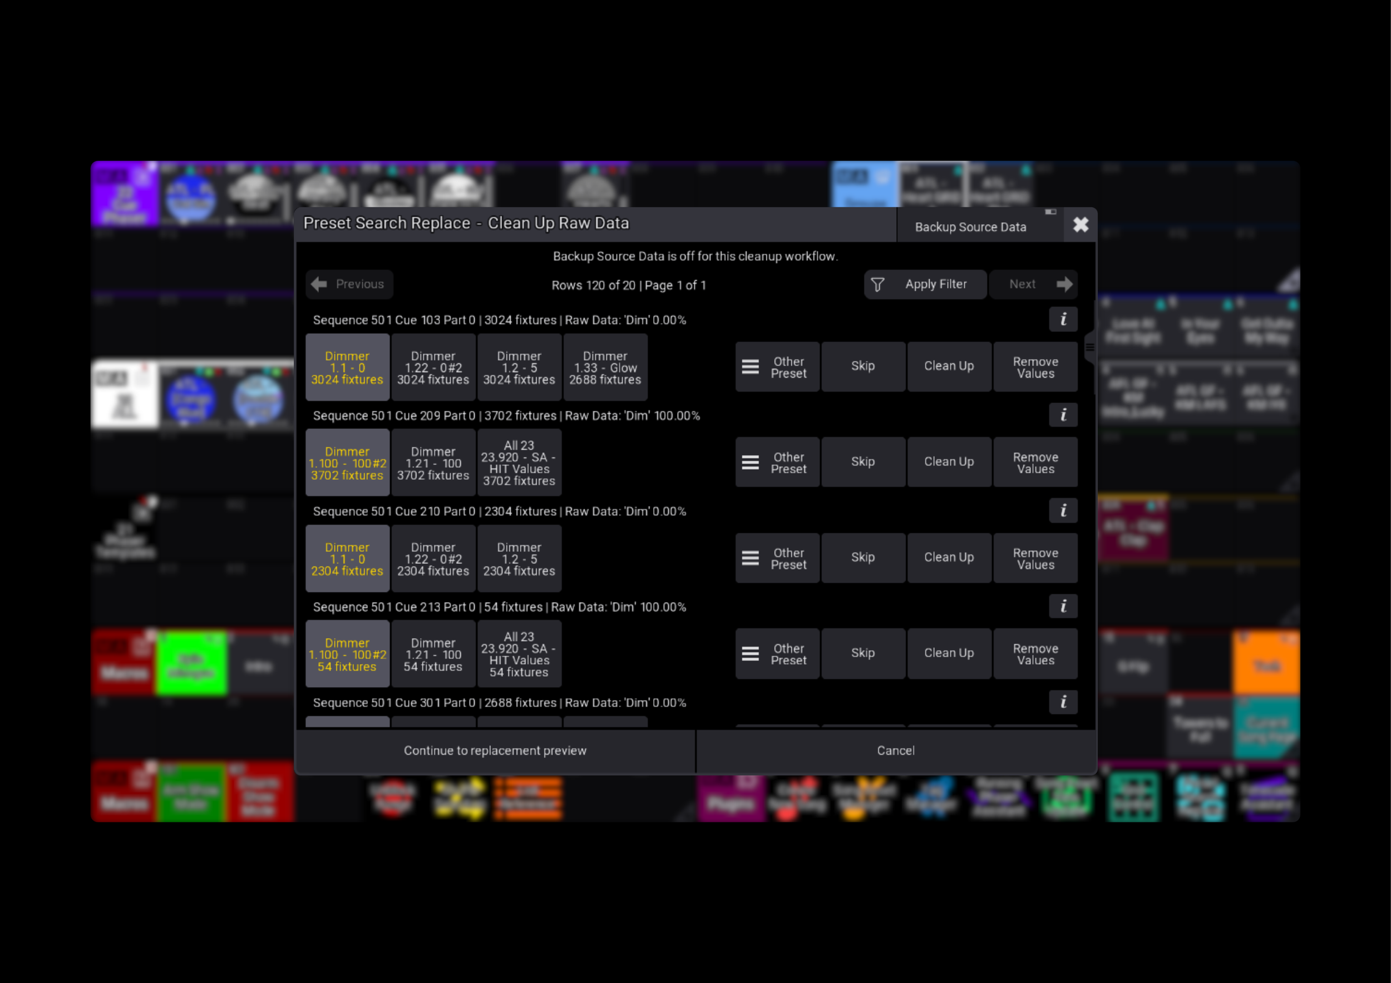Open info for Cue 213 row
1391x983 pixels.
point(1063,607)
